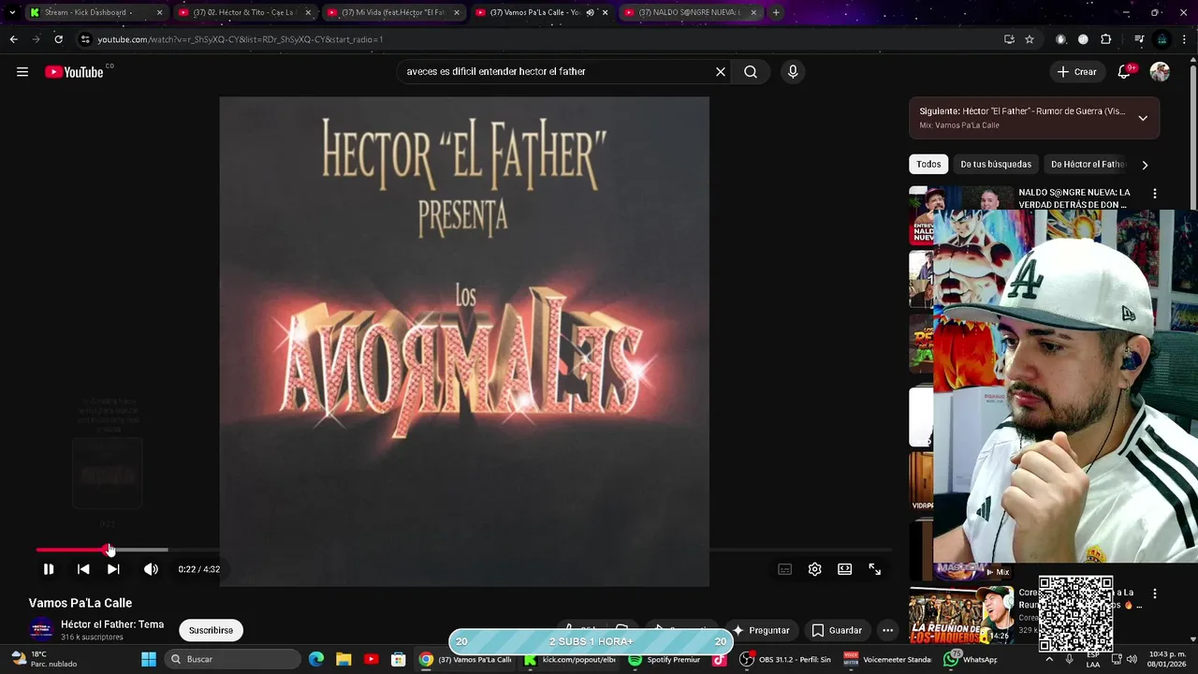Open Microsoft Edge from the taskbar
This screenshot has height=674, width=1198.
coord(316,659)
